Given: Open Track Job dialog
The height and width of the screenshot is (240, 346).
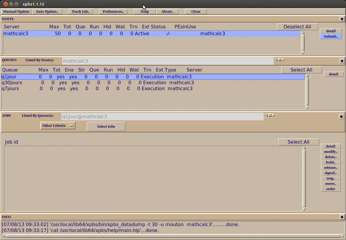Looking at the screenshot, I should coord(80,12).
